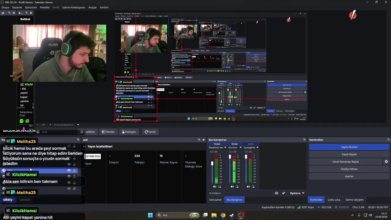Open the Dosya menu

(x=5, y=7)
